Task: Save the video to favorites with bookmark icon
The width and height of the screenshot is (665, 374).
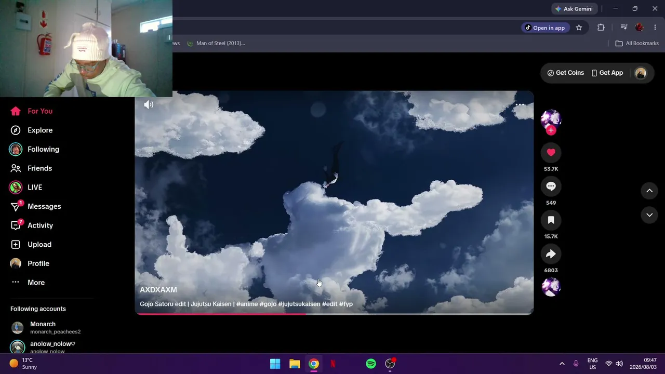Action: pyautogui.click(x=551, y=220)
